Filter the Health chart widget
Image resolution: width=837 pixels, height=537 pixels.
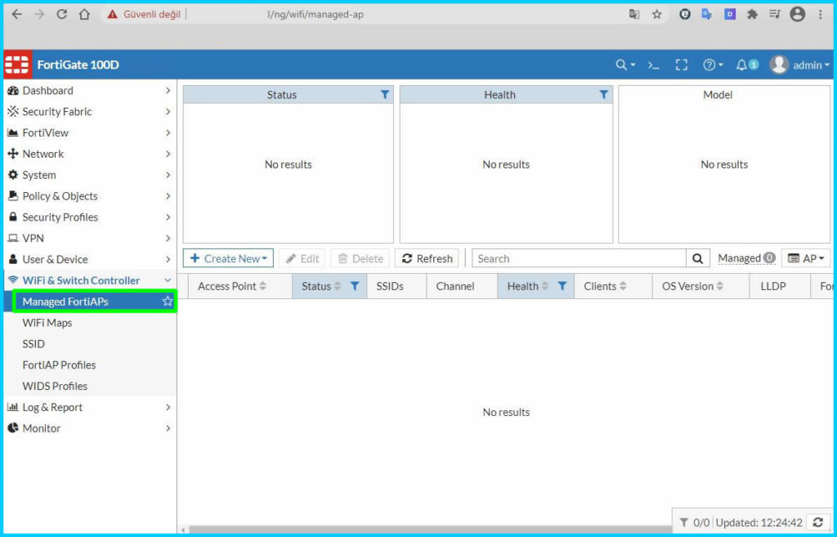tap(603, 95)
